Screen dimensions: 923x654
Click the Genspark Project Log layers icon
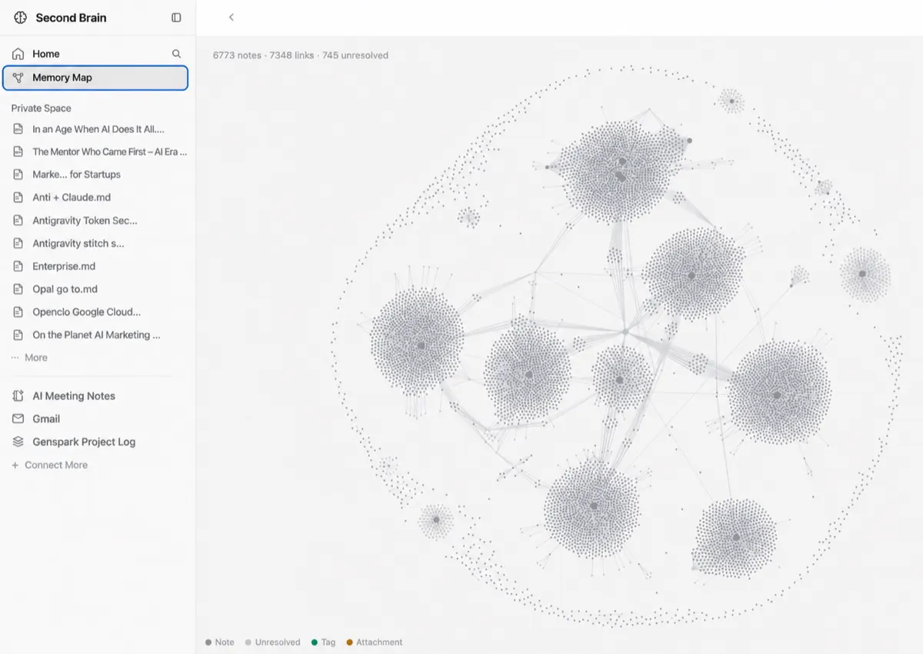(18, 442)
